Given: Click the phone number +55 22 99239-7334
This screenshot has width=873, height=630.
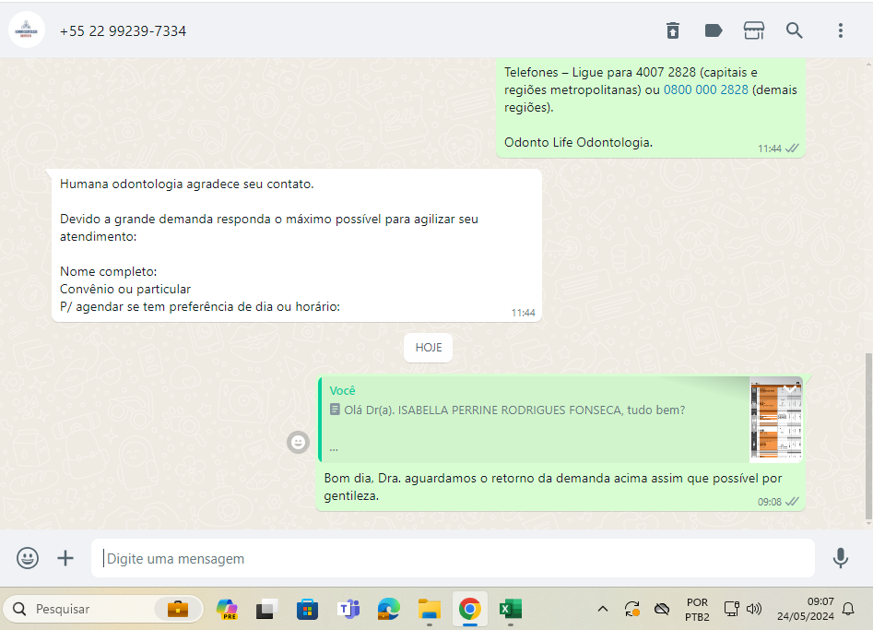Looking at the screenshot, I should (x=123, y=31).
